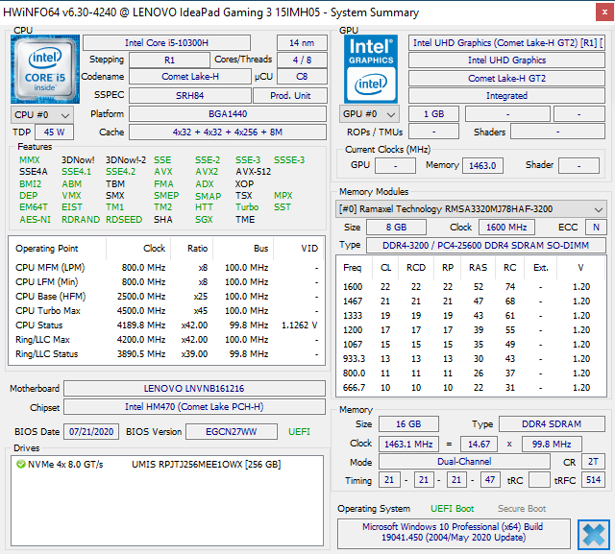This screenshot has height=554, width=615.
Task: Click the SRH84 SSPEC field
Action: (190, 95)
